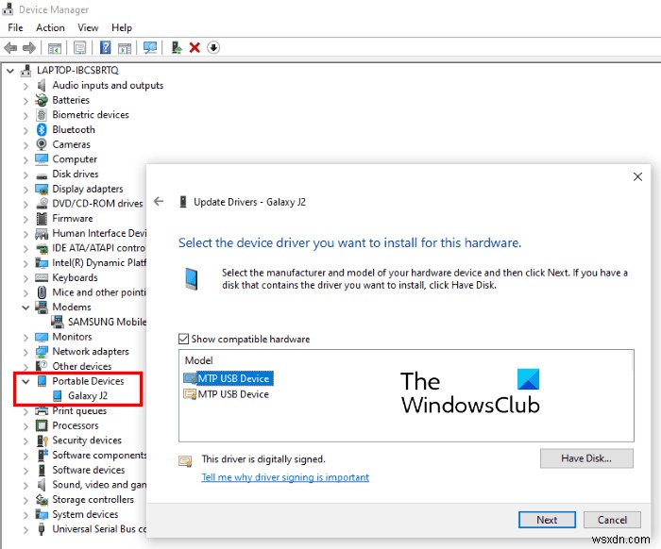The width and height of the screenshot is (661, 549).
Task: Open the Action menu
Action: [x=50, y=27]
